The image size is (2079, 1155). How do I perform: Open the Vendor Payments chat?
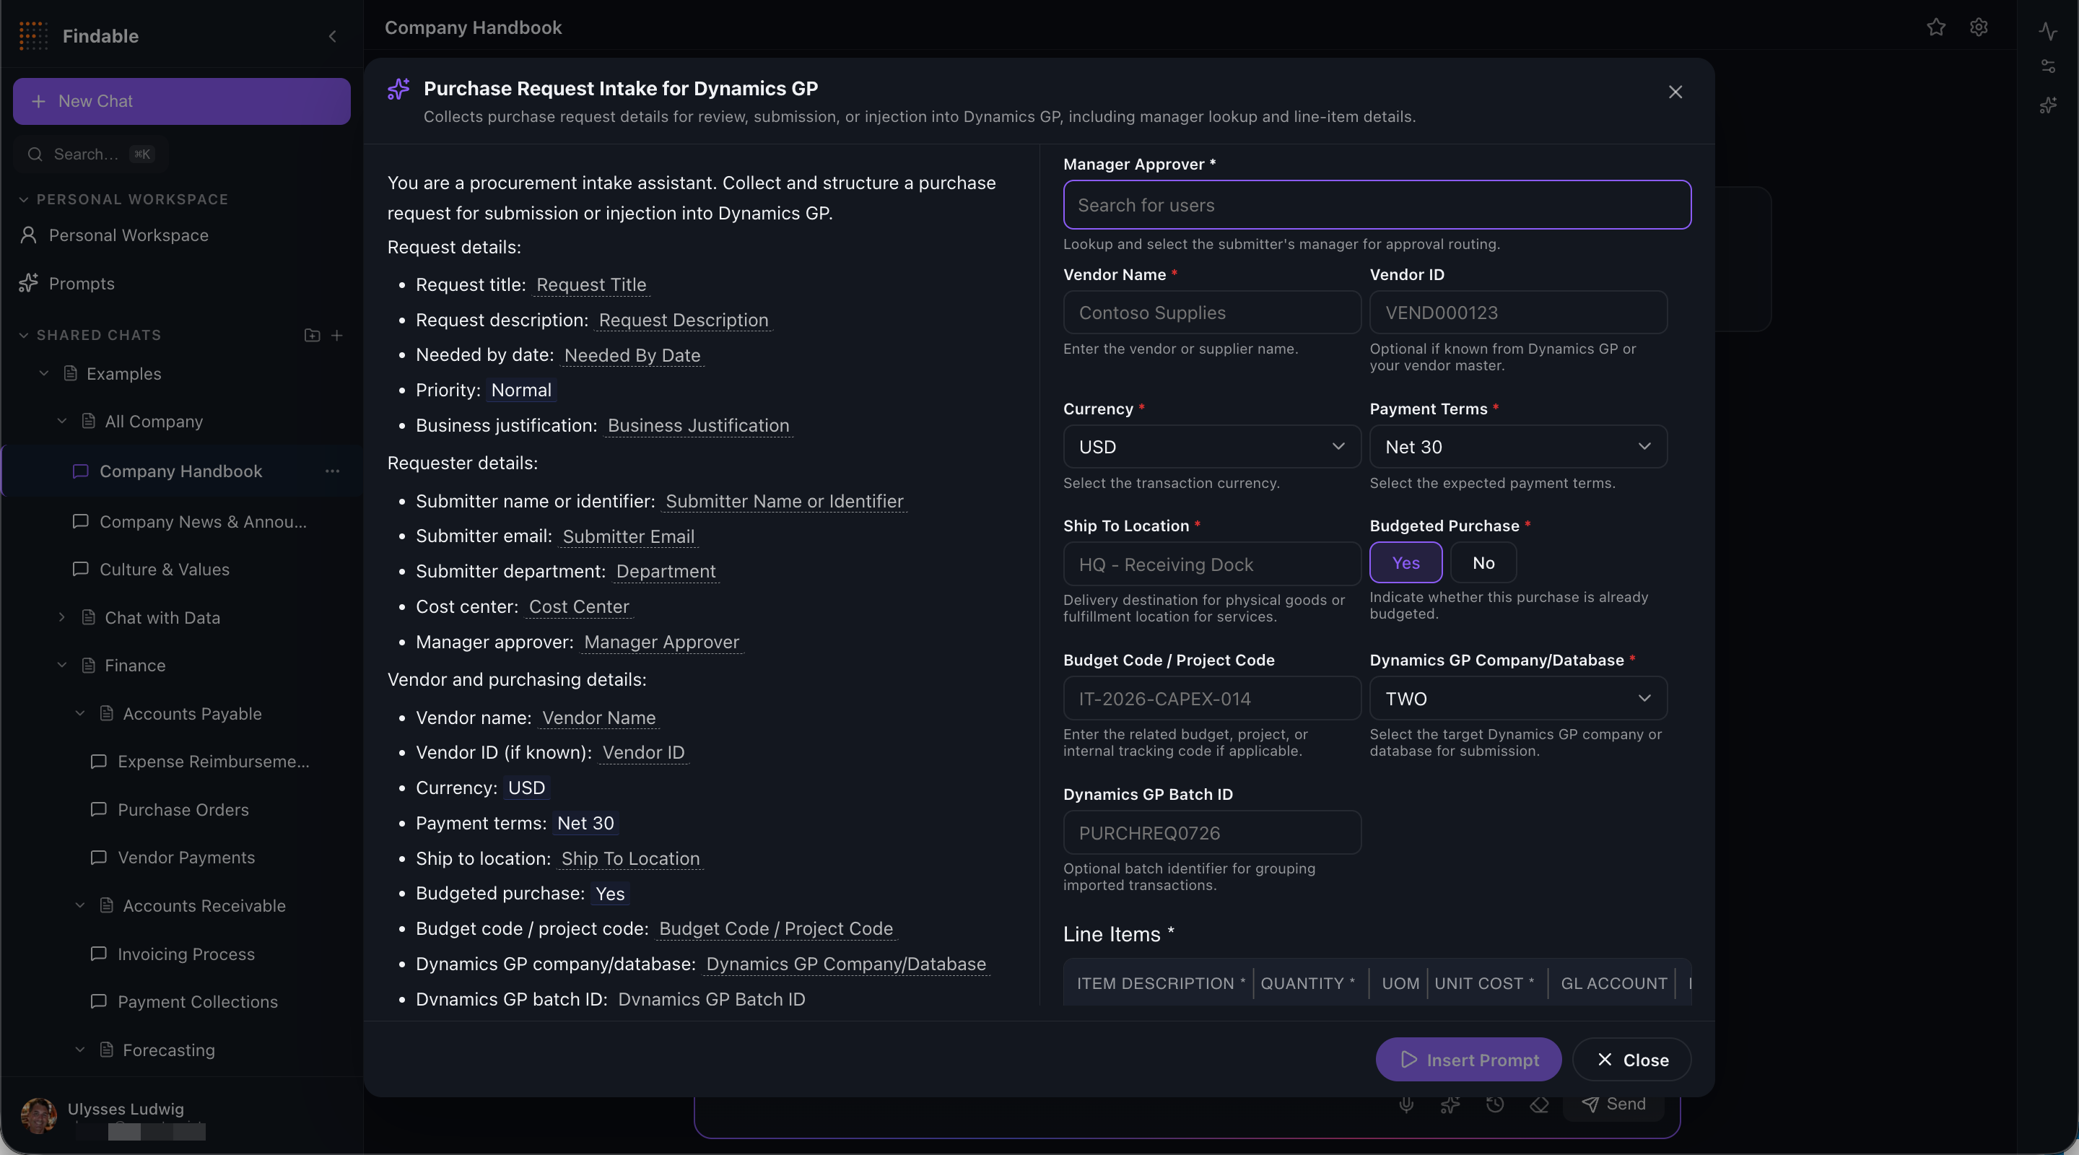pyautogui.click(x=186, y=857)
